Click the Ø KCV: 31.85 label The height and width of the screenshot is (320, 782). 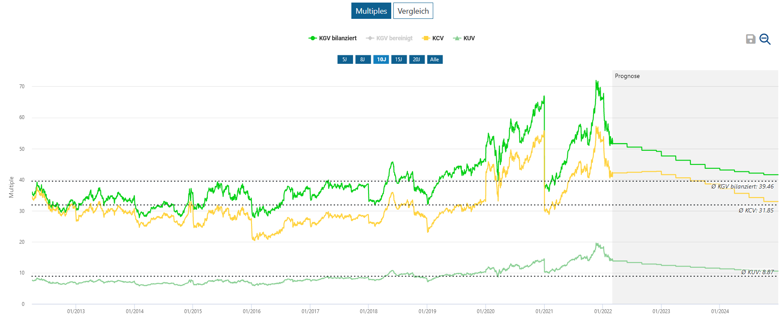(x=756, y=210)
